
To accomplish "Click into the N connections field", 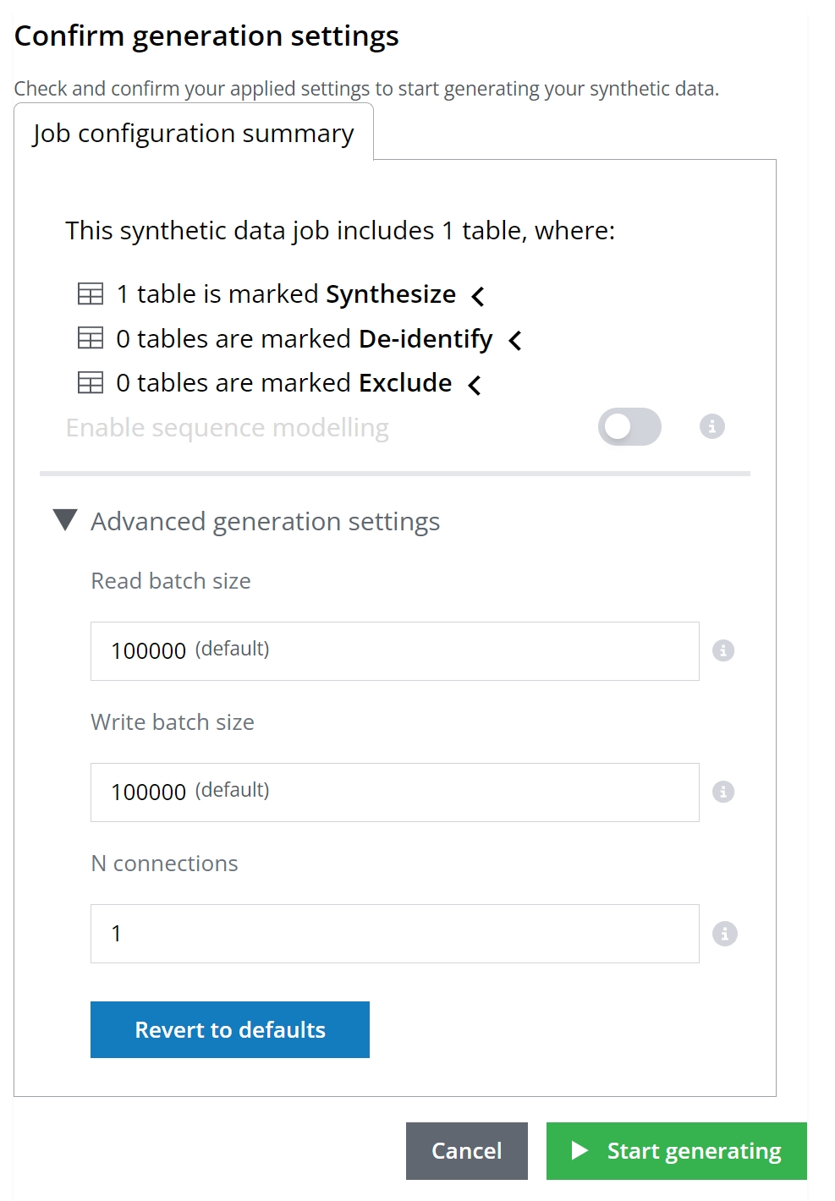I will 394,934.
